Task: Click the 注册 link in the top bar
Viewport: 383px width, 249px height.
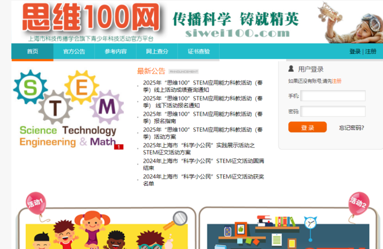Action: (x=371, y=51)
